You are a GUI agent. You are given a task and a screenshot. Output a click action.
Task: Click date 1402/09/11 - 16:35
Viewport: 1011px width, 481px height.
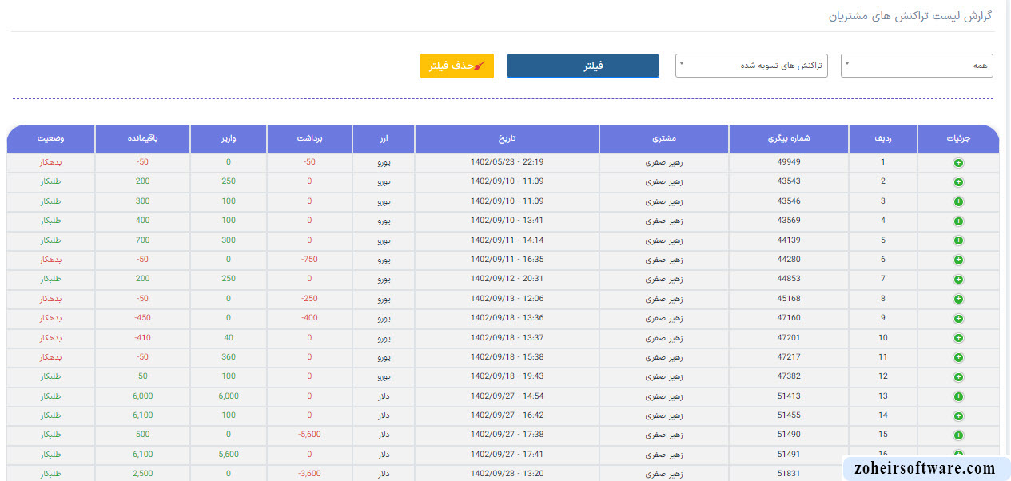[x=507, y=260]
